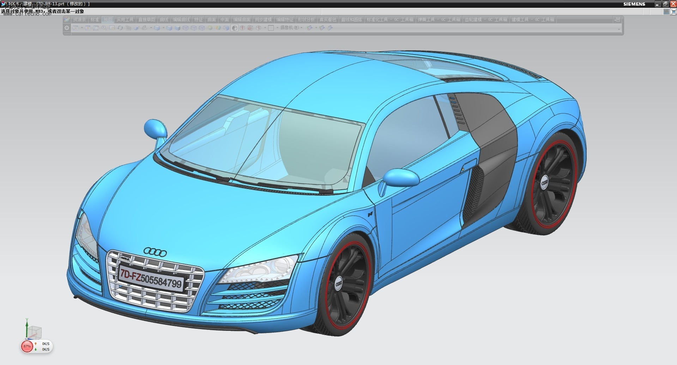Click the wireframe cube display icon

(x=185, y=28)
